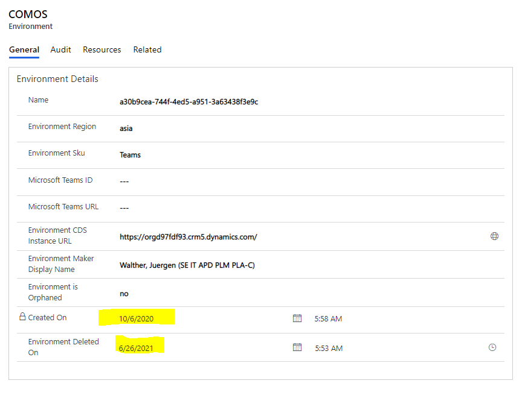Click the Environment is Orphaned label

tap(53, 292)
